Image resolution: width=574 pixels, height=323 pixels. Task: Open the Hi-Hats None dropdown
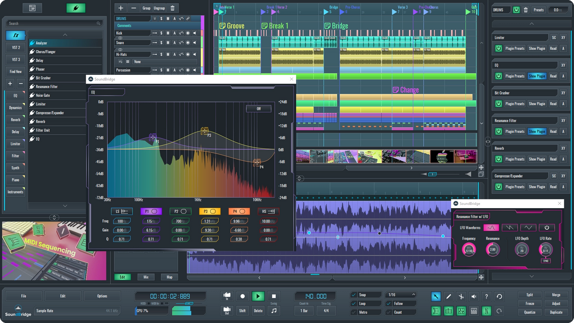[x=164, y=62]
